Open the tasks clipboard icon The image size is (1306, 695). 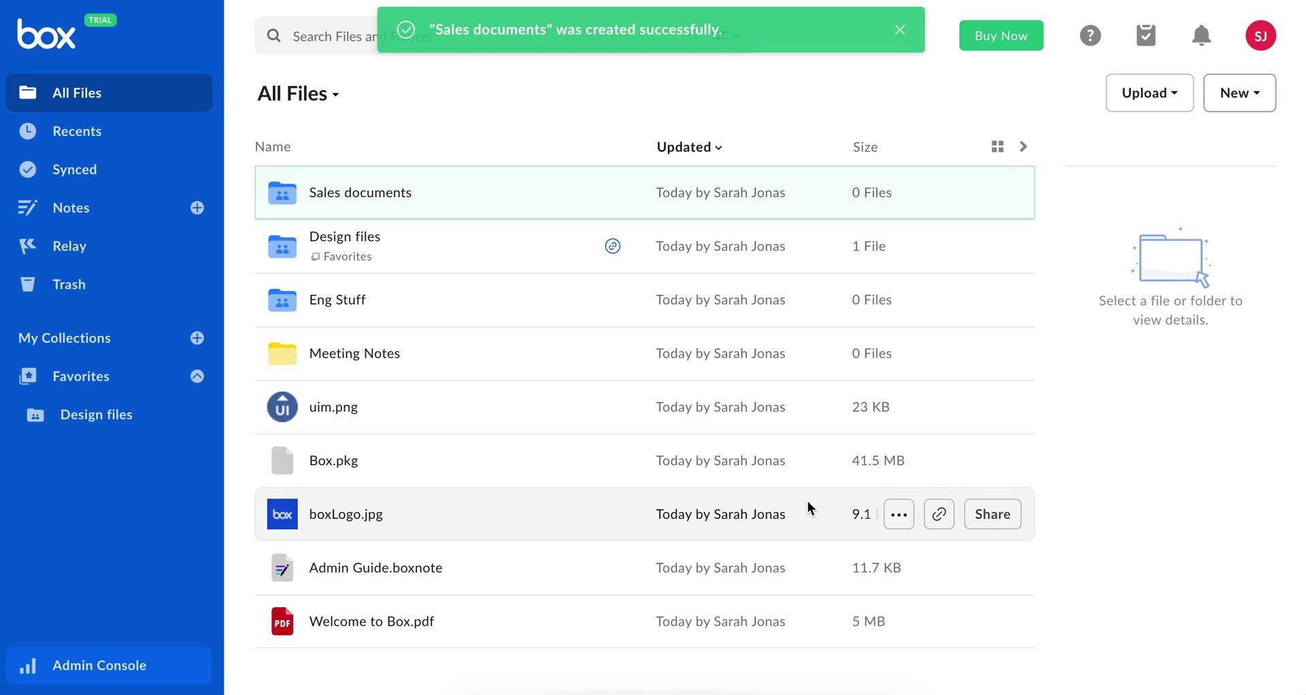(x=1146, y=35)
